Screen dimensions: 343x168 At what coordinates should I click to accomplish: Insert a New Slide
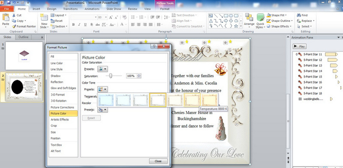click(x=44, y=21)
